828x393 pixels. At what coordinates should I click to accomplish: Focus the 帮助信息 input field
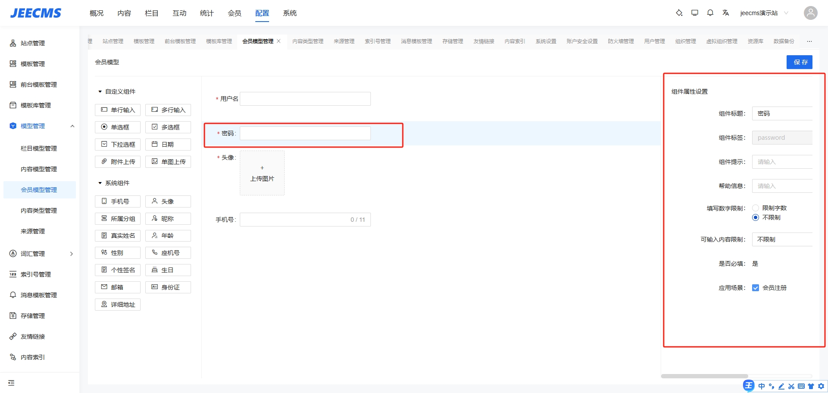tap(782, 186)
